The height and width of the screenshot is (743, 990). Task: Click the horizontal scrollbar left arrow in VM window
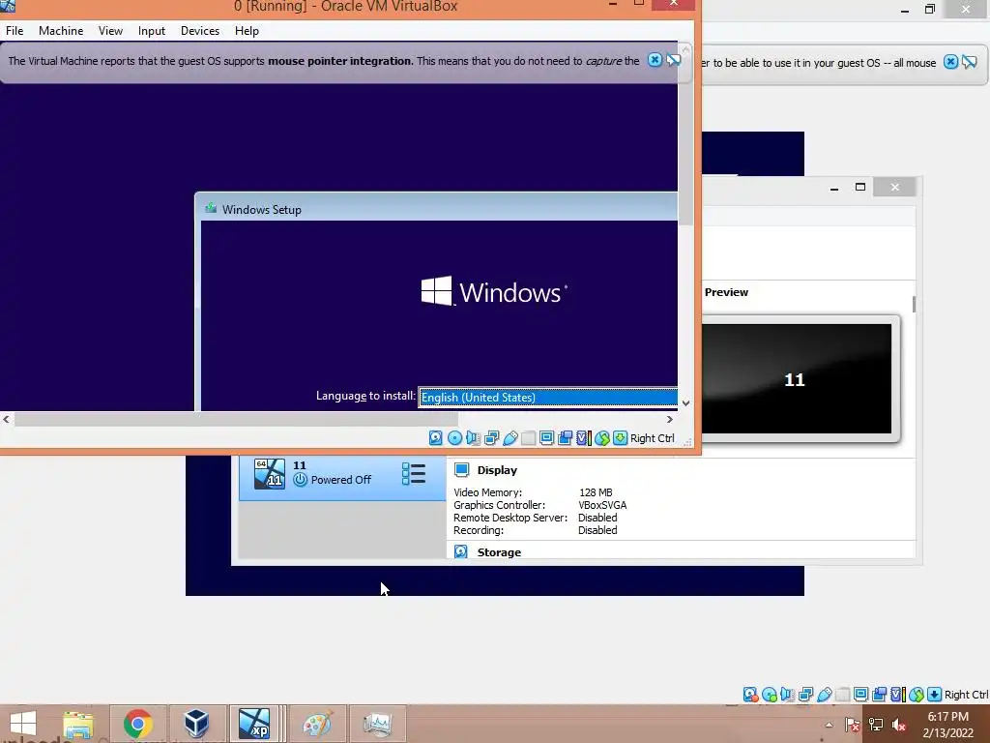click(7, 419)
